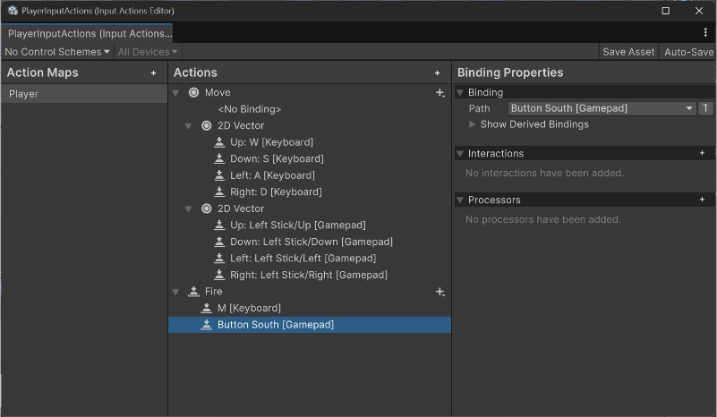Click add binding plus for Move action
This screenshot has width=717, height=417.
point(440,93)
